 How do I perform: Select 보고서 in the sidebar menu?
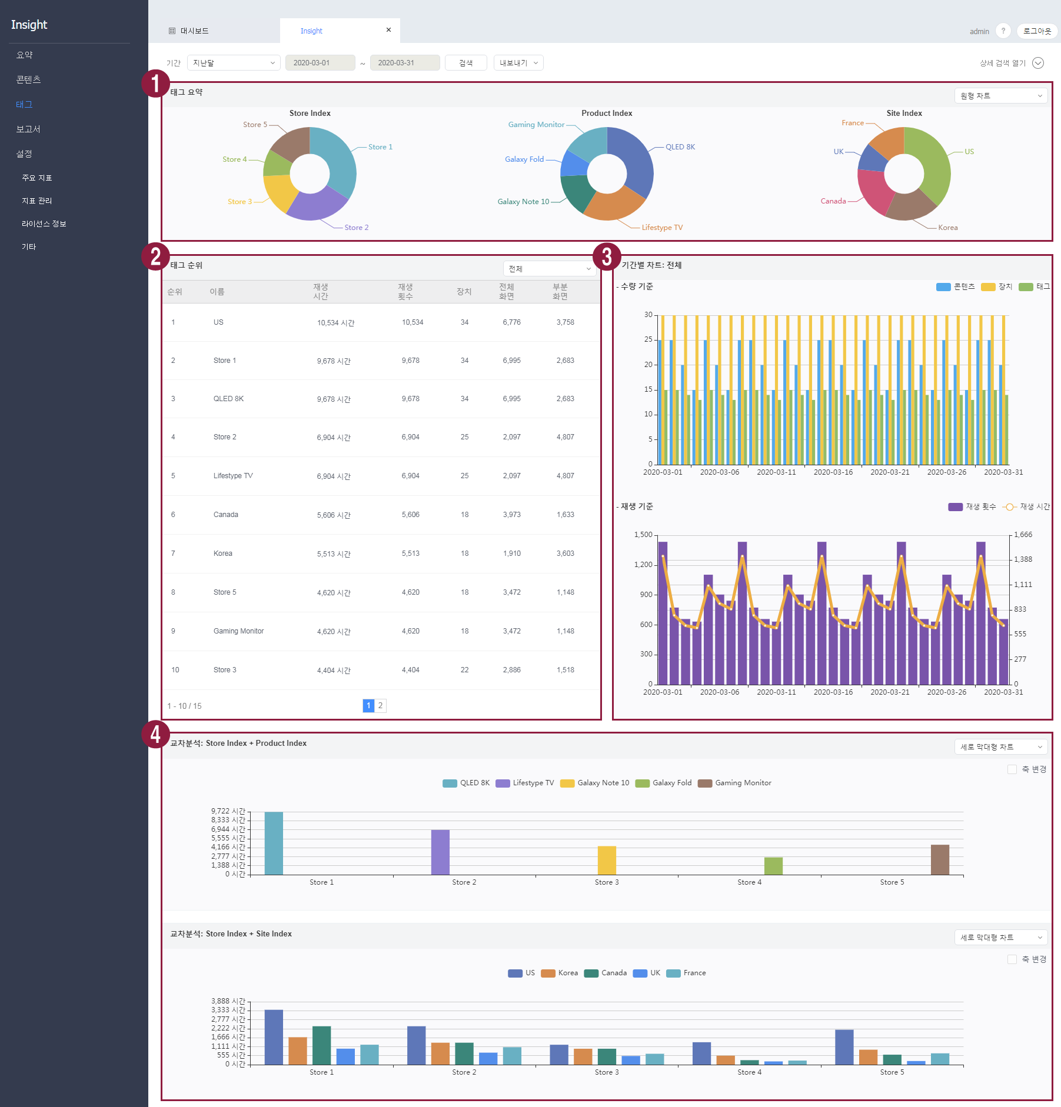tap(28, 129)
